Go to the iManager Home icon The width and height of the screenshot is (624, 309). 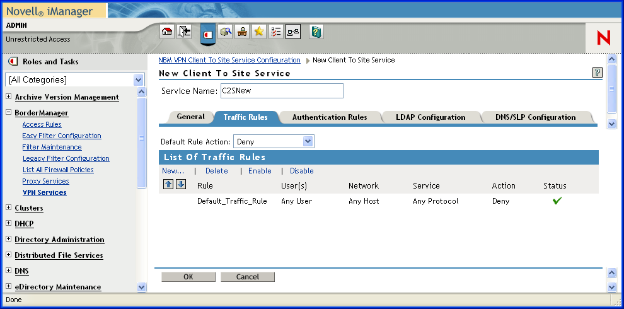click(167, 32)
